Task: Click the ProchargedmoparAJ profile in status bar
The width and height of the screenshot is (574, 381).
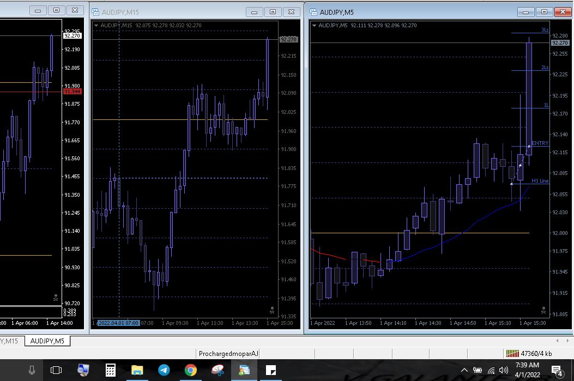Action: pos(228,354)
